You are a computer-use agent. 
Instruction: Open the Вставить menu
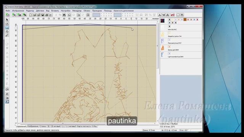pyautogui.click(x=55, y=11)
